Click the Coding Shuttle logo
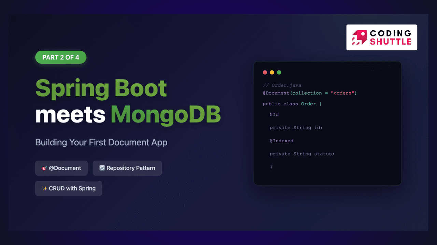 tap(382, 37)
